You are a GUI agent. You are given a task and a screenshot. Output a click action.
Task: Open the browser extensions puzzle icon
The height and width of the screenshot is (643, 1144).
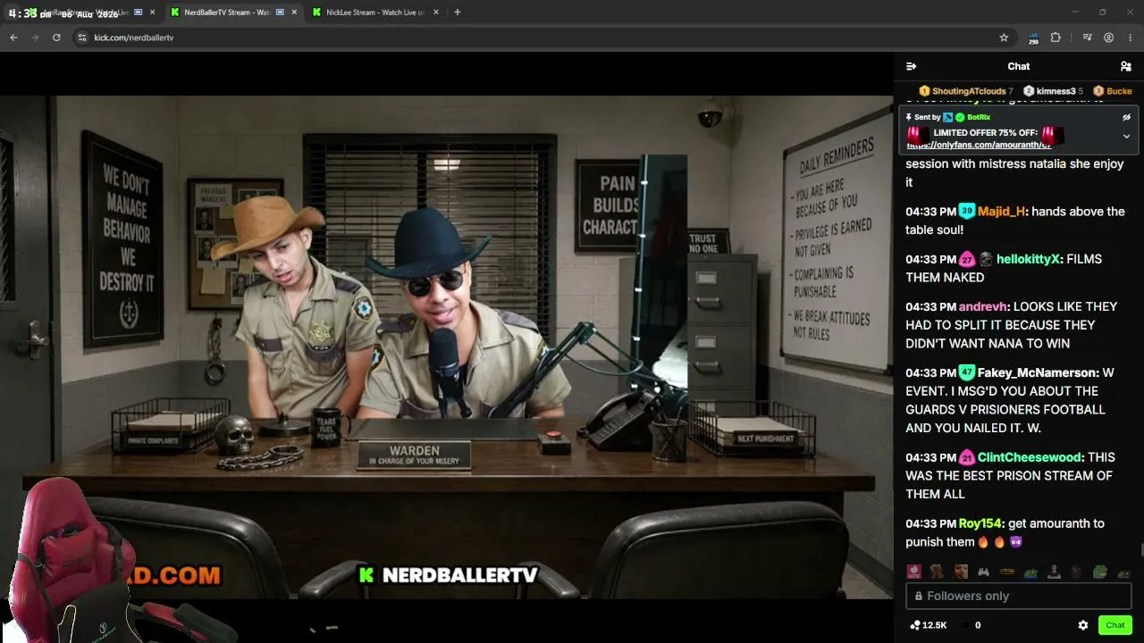(x=1056, y=38)
